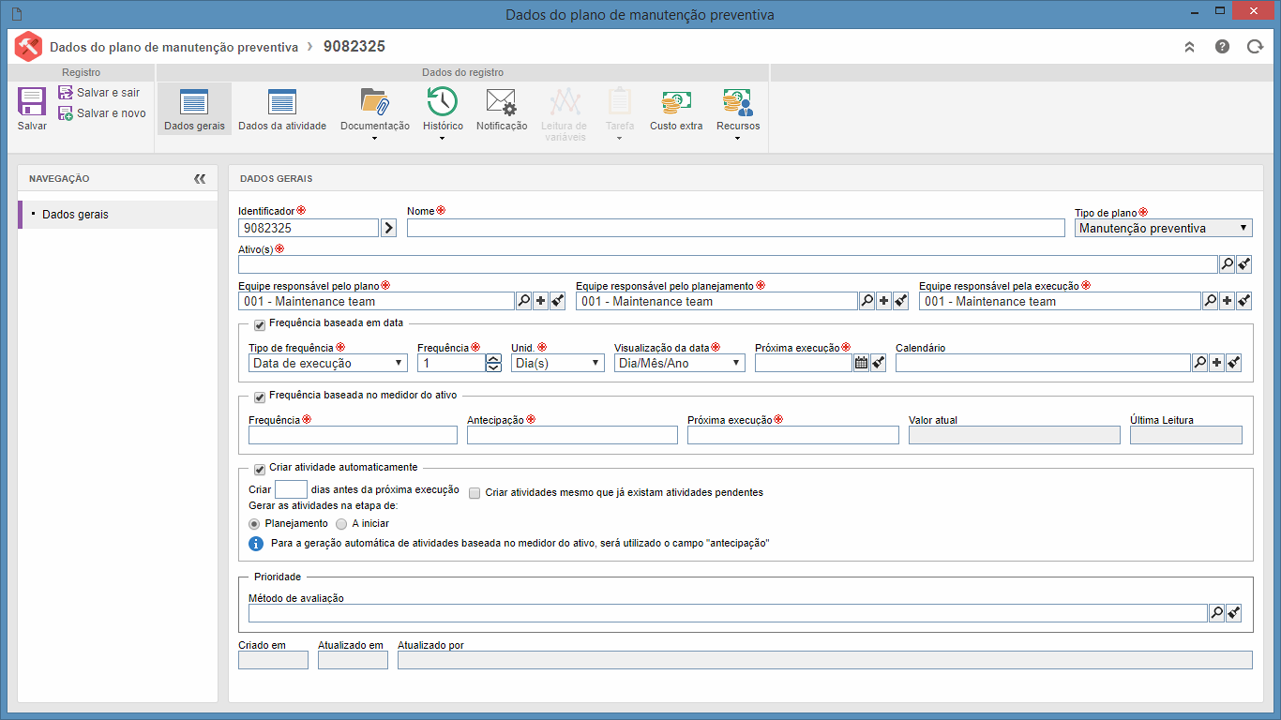Clear the Método de avaliação field

pyautogui.click(x=1234, y=613)
